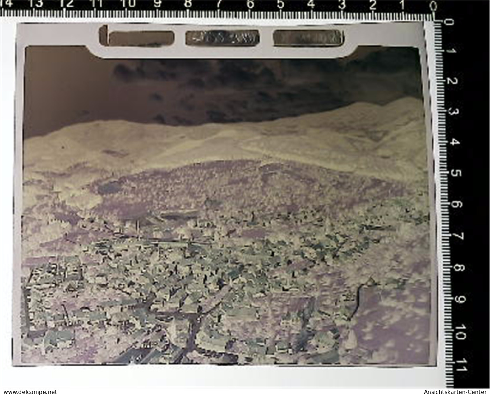490x395 pixels.
Task: Click number 1 on the top ruler
Action: coord(402,4)
